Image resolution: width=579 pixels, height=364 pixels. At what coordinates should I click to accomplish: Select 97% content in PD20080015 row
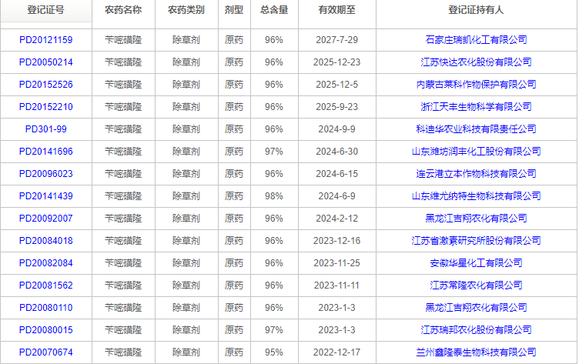click(274, 330)
